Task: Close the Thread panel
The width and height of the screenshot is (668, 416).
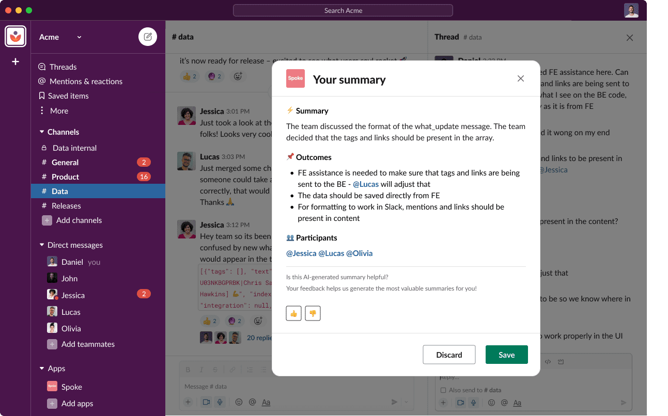Action: 630,38
